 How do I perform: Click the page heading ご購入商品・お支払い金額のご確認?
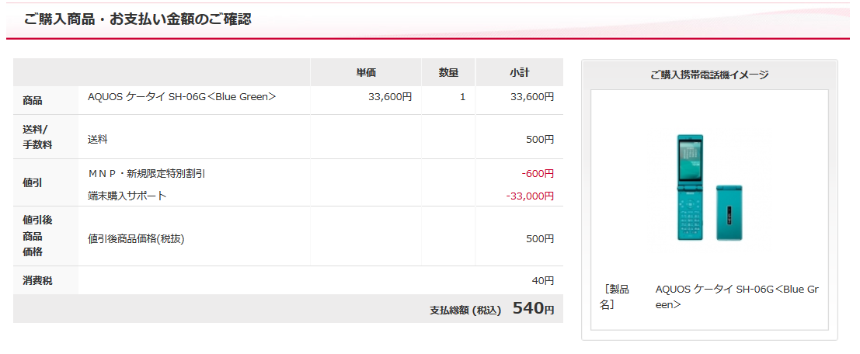coord(138,19)
